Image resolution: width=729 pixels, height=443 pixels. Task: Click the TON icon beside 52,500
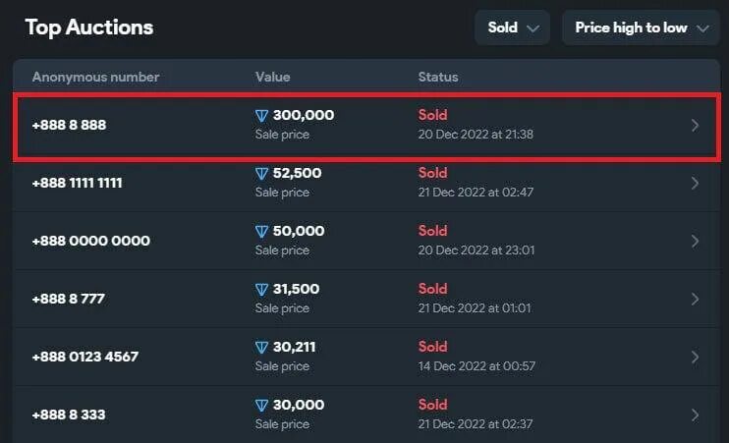tap(261, 174)
